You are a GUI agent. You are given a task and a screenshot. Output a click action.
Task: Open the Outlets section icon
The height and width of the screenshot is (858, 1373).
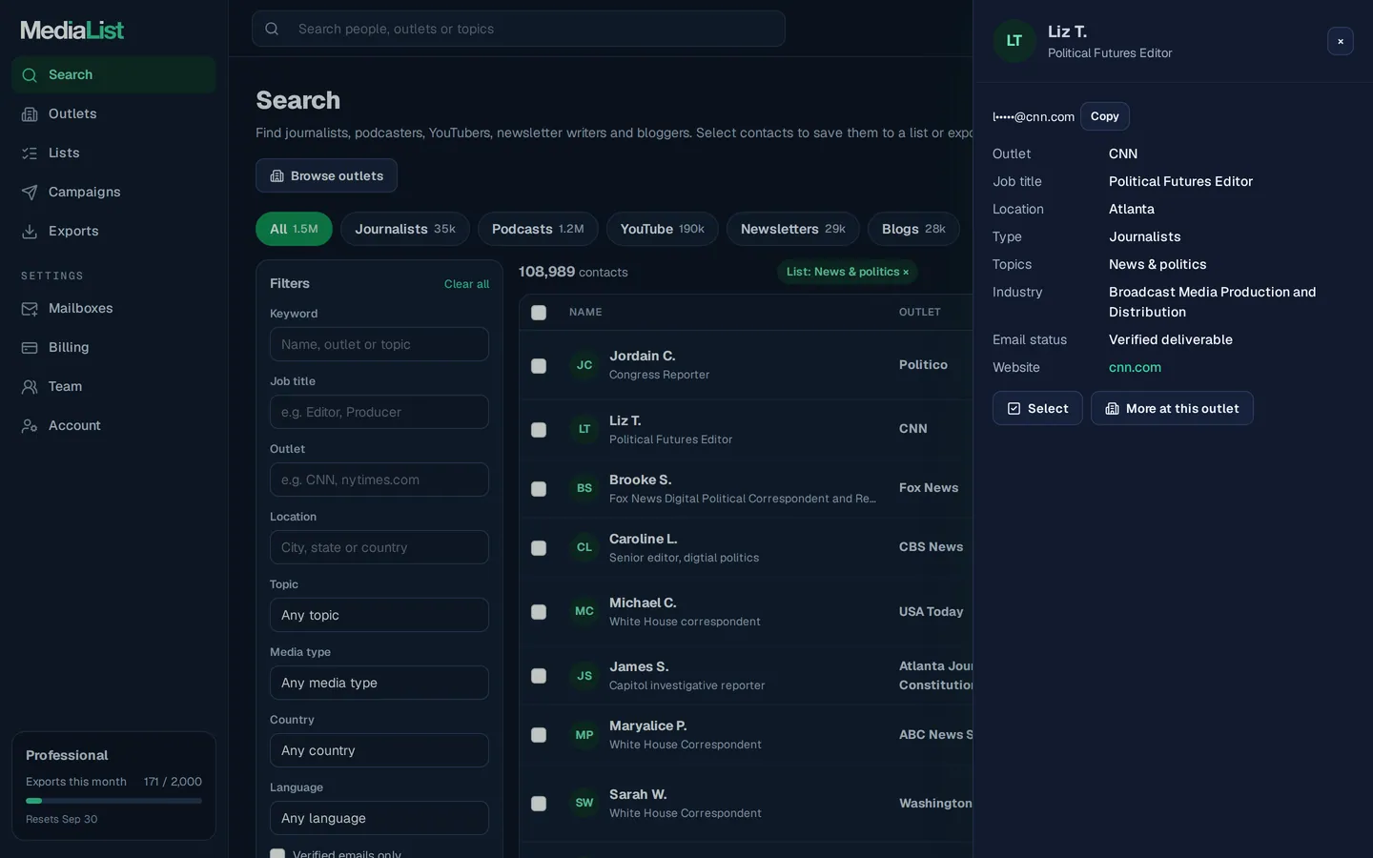[x=30, y=114]
